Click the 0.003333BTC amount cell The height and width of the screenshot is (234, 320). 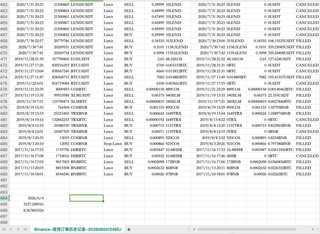(x=178, y=65)
